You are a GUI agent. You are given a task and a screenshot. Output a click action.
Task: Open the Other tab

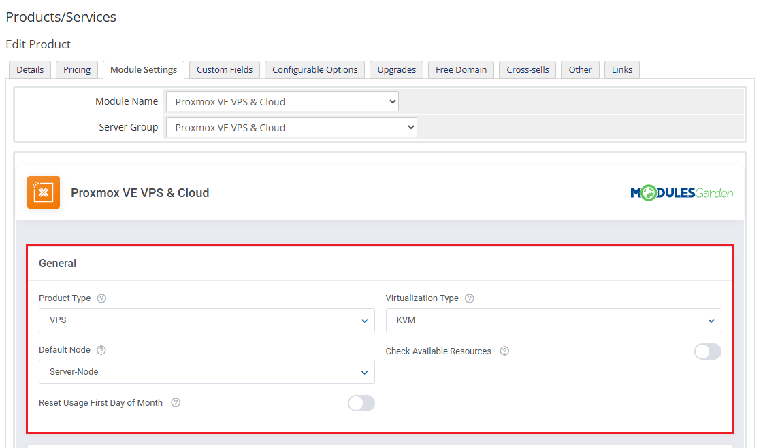pos(580,69)
